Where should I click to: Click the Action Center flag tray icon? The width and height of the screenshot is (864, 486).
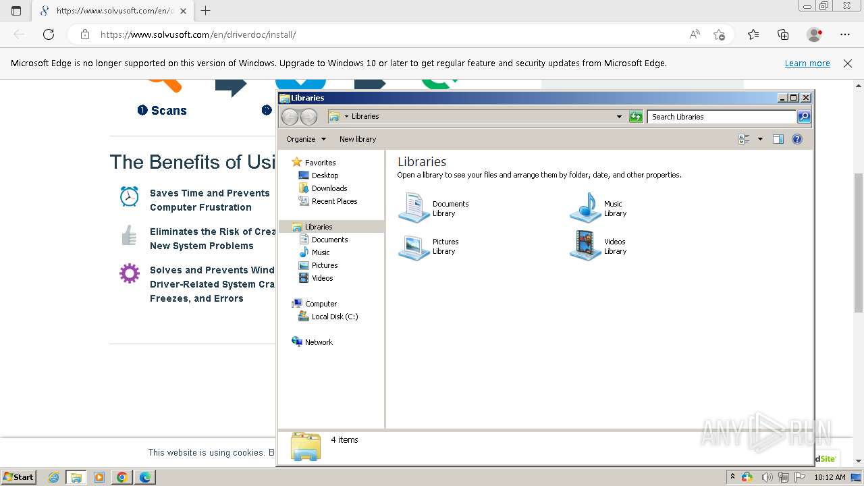(800, 477)
